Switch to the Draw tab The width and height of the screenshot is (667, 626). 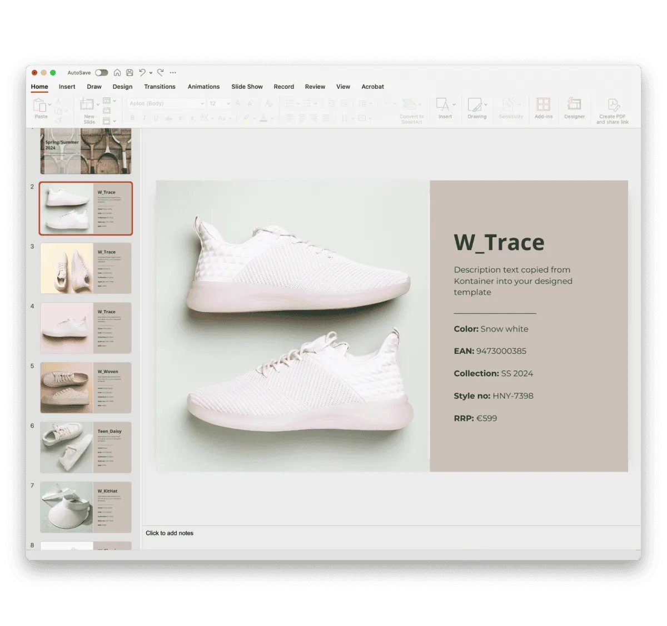coord(94,87)
